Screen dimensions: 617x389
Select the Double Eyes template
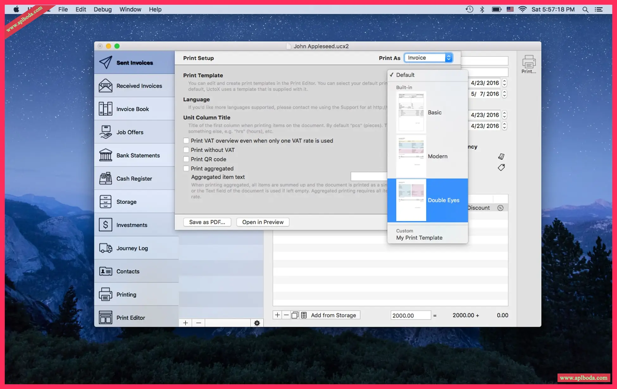click(x=427, y=200)
